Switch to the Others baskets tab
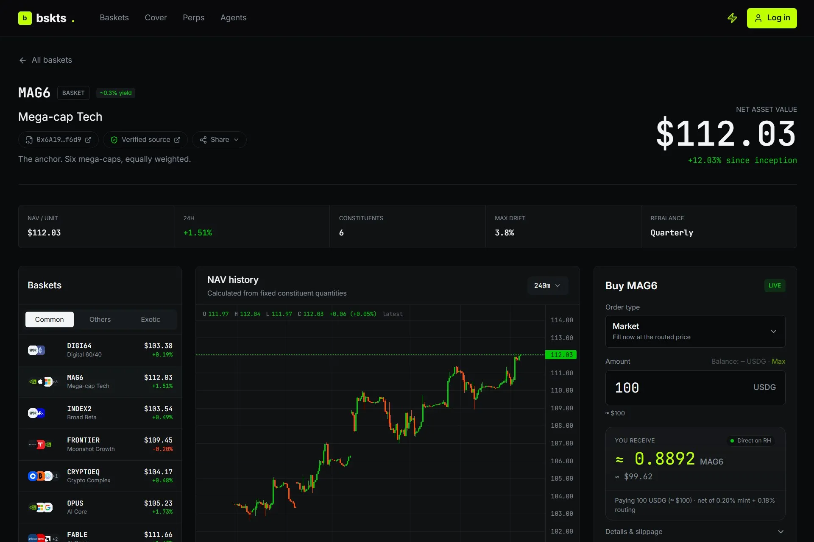 pyautogui.click(x=100, y=319)
